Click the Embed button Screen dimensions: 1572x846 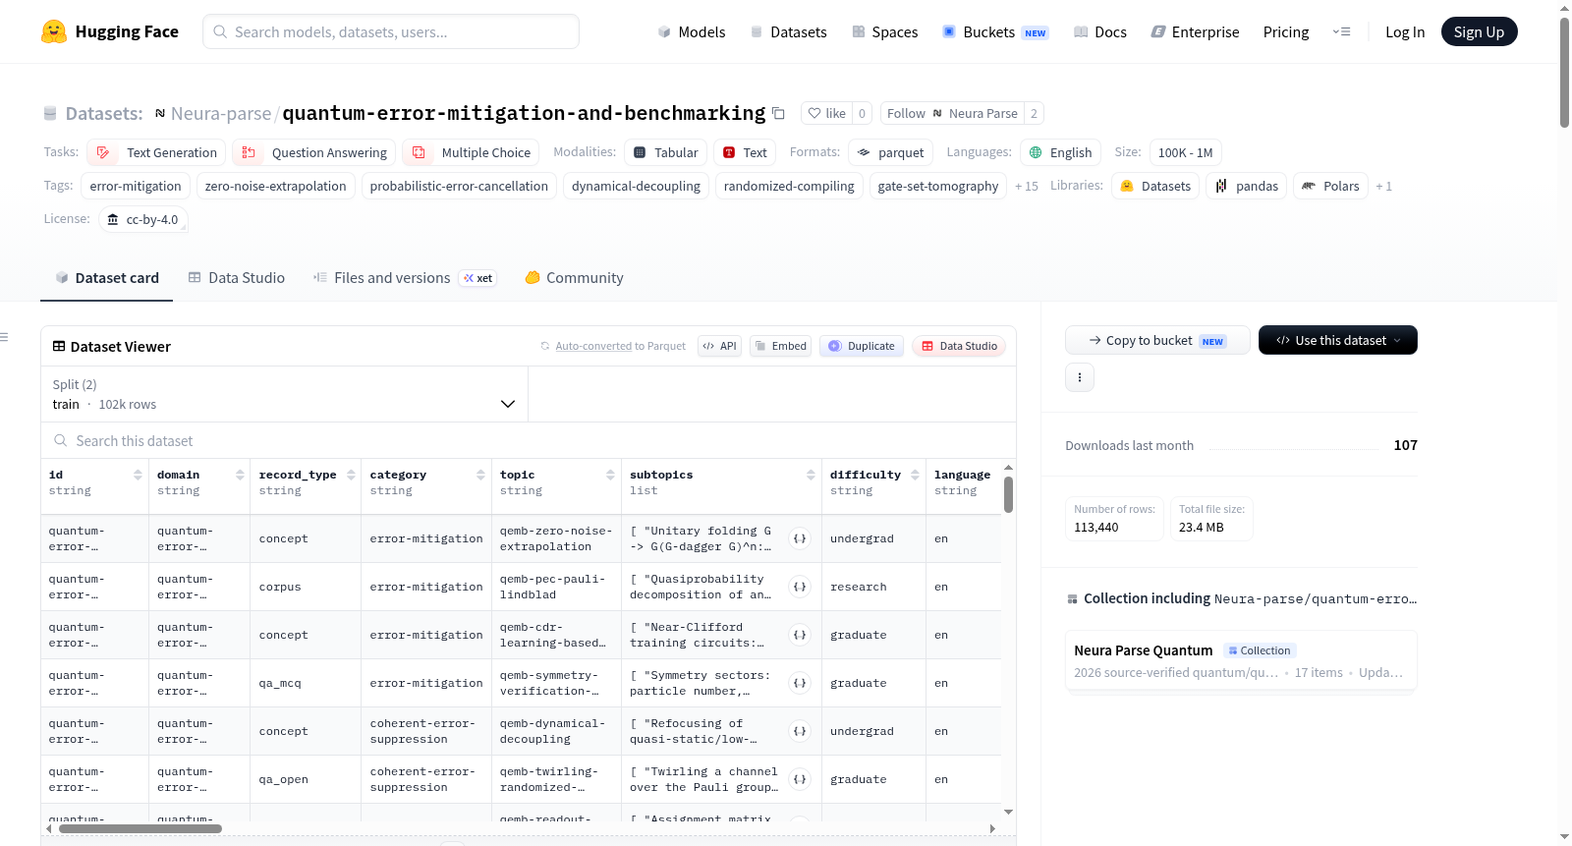[x=780, y=346]
